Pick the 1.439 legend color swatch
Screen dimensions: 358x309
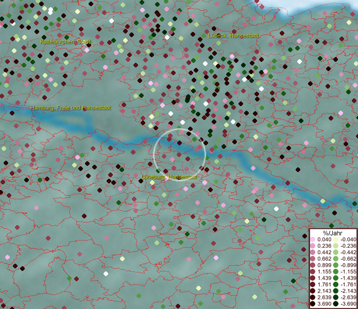tap(313, 278)
